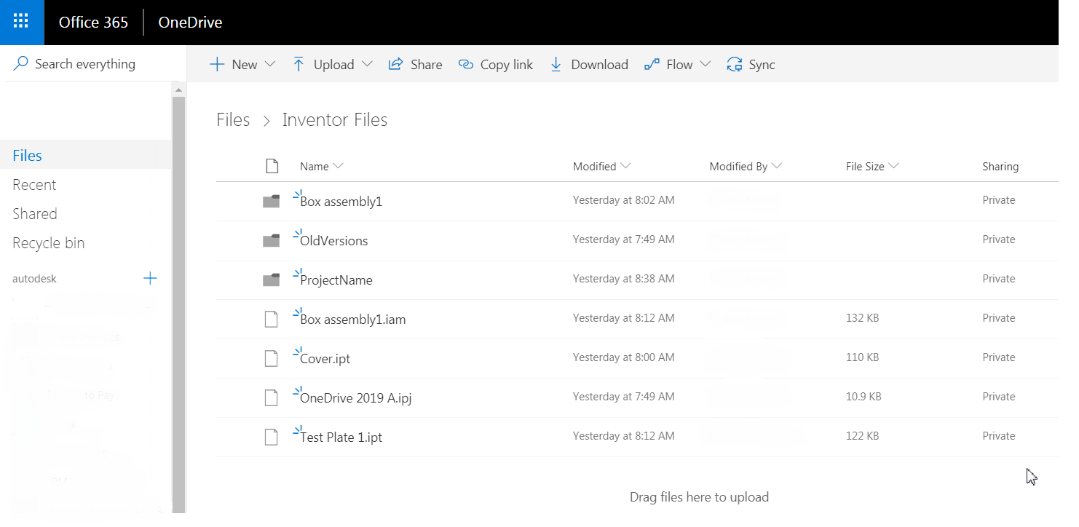The width and height of the screenshot is (1079, 527).
Task: Open the Recycle bin link
Action: click(48, 242)
